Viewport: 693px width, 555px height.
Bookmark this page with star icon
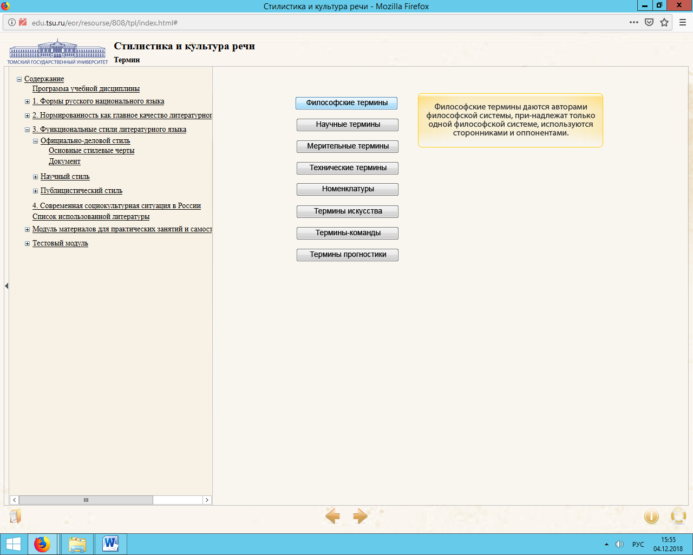point(664,22)
